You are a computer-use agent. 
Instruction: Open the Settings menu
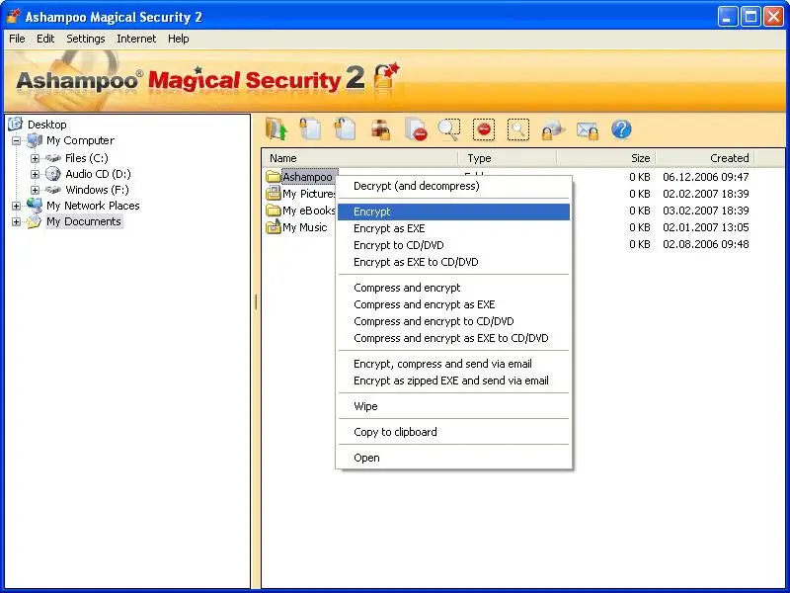[86, 39]
